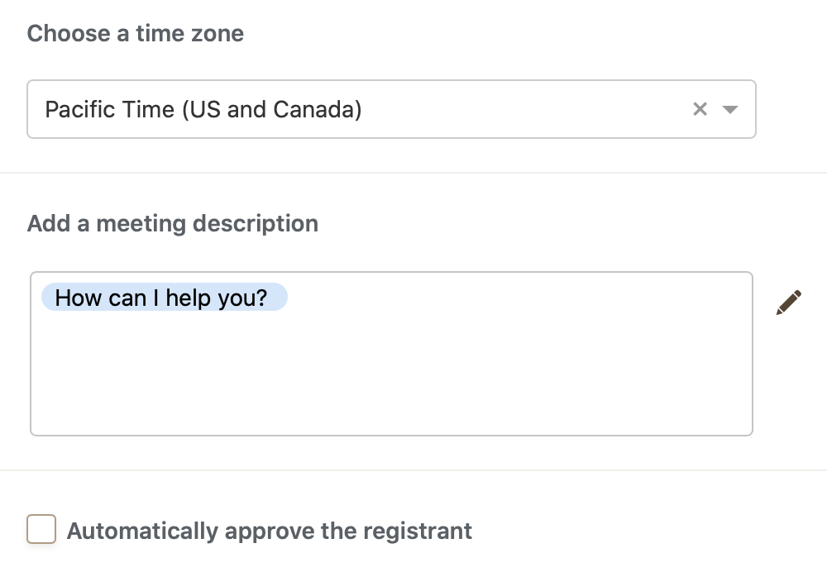Click the 'Choose a time zone' heading

(136, 34)
